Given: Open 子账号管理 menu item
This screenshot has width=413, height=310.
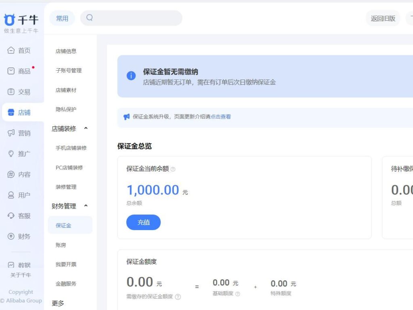Looking at the screenshot, I should [x=69, y=70].
